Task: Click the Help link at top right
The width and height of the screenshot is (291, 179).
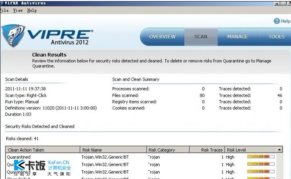Action: (x=285, y=21)
